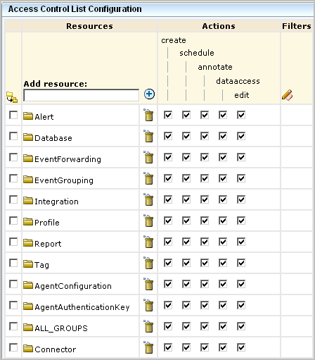
Task: Click the Actions column header
Action: click(219, 26)
